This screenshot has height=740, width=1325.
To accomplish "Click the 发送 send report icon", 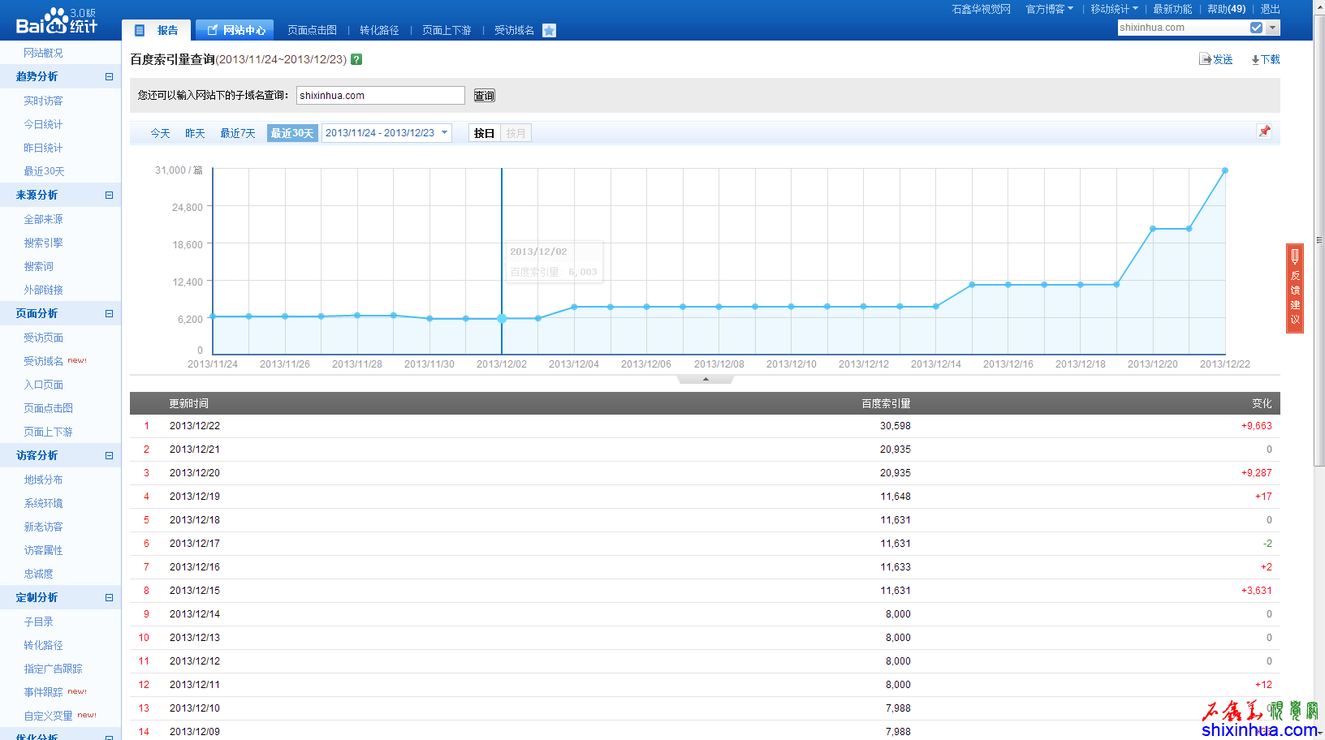I will [x=1206, y=59].
